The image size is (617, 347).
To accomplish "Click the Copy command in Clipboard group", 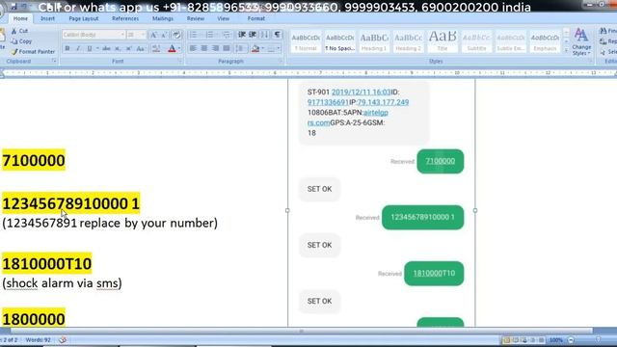I will click(x=21, y=40).
